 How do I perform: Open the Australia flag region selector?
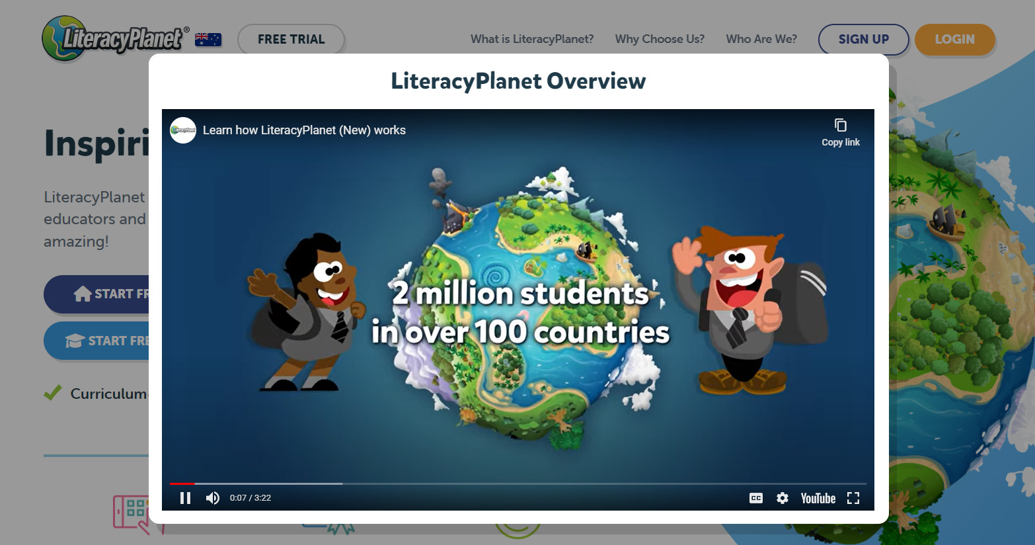208,40
